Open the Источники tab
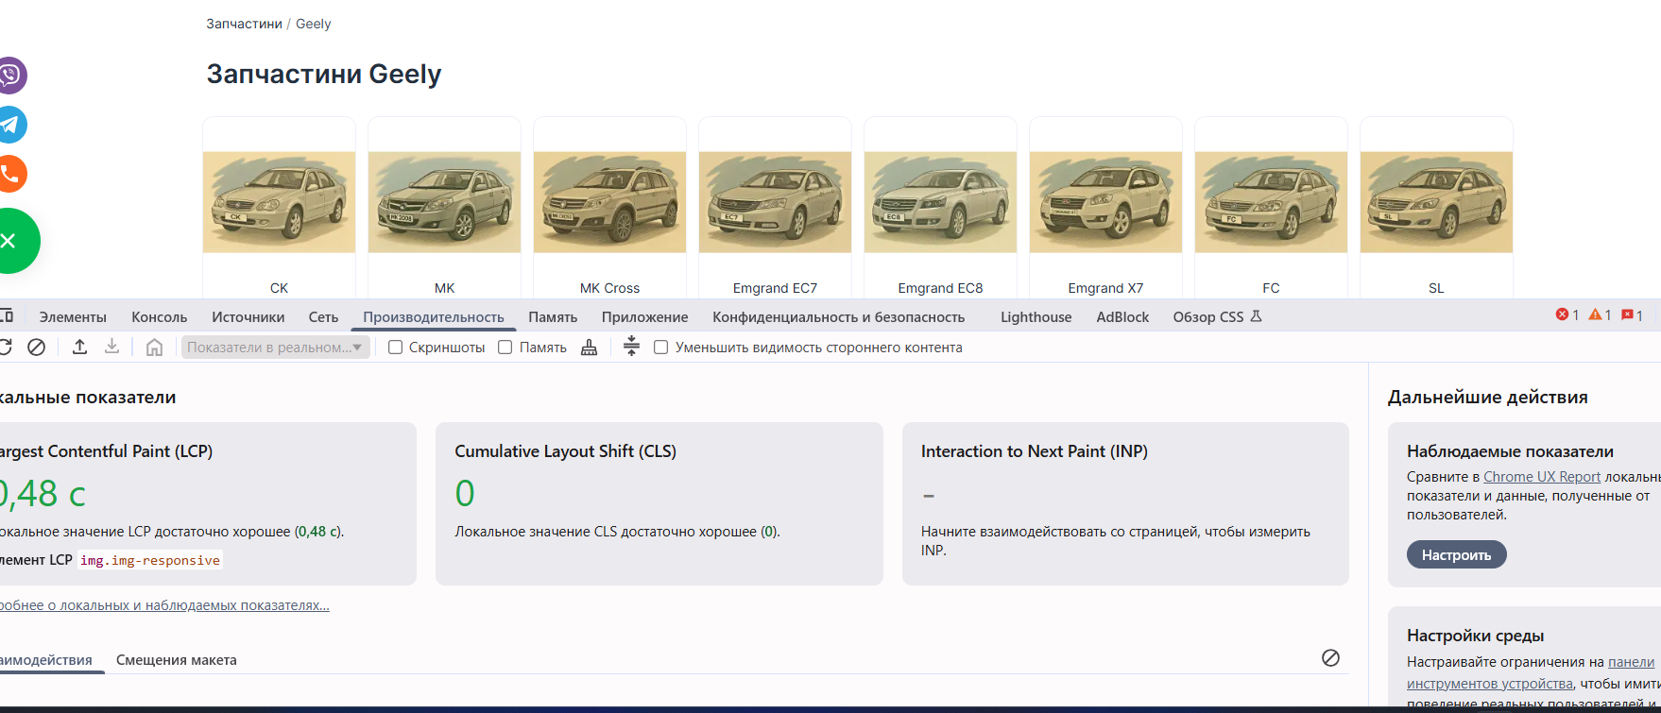 point(248,317)
